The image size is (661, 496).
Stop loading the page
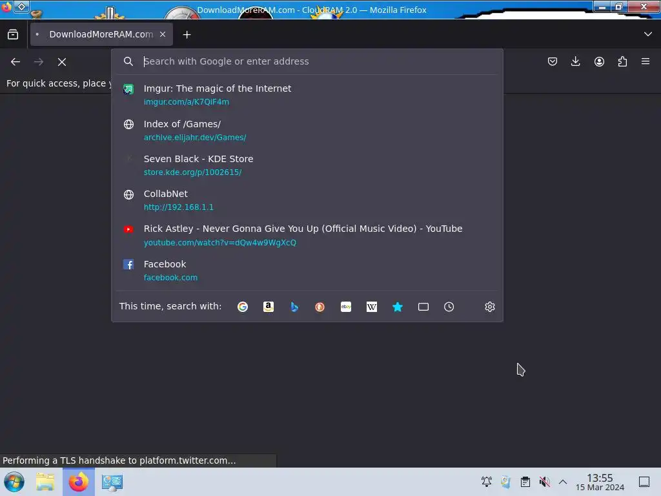pyautogui.click(x=62, y=61)
